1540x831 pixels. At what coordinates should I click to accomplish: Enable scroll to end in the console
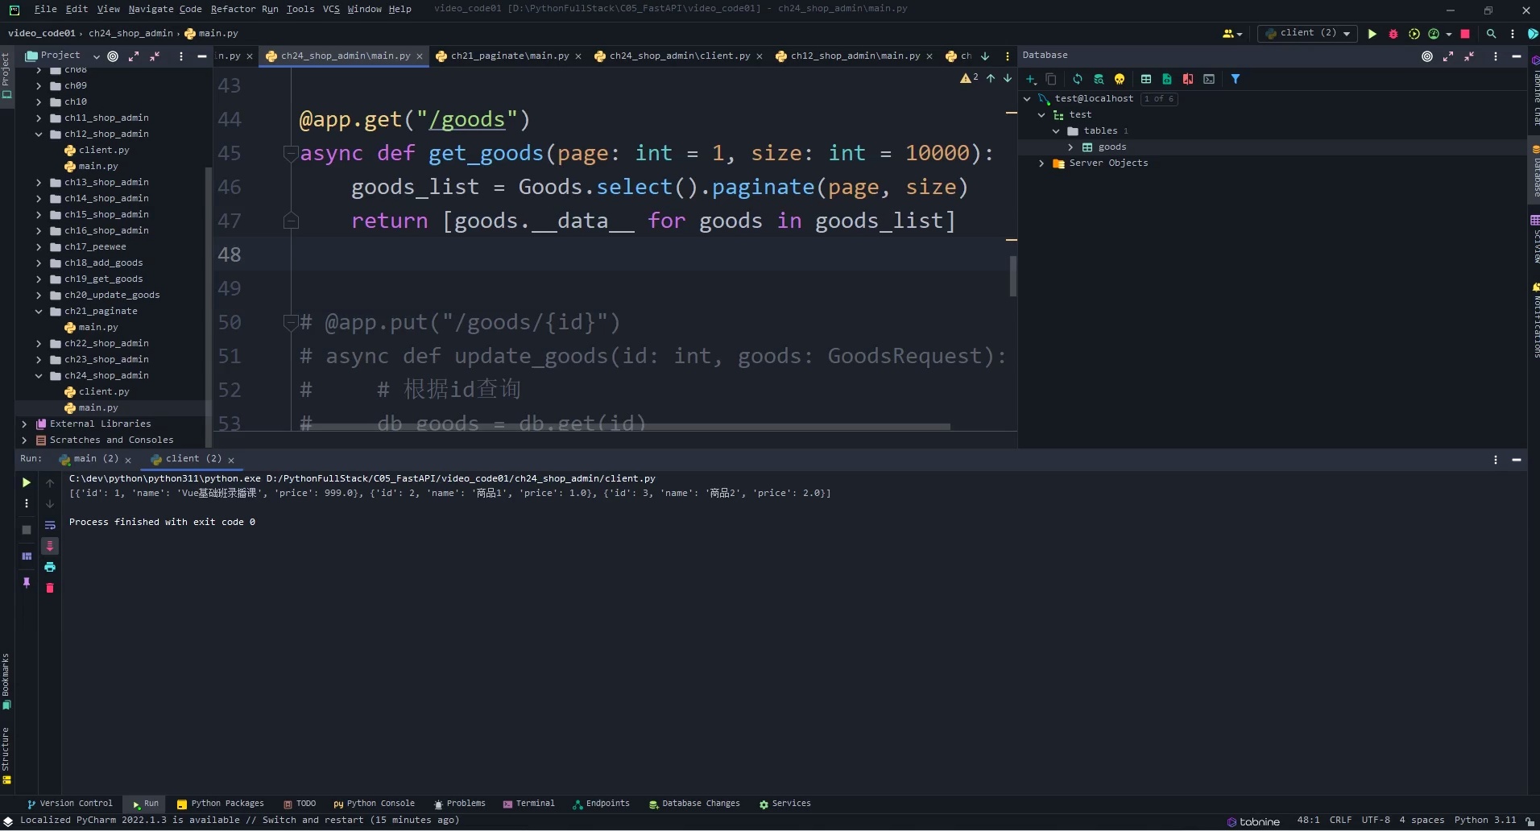[x=50, y=546]
